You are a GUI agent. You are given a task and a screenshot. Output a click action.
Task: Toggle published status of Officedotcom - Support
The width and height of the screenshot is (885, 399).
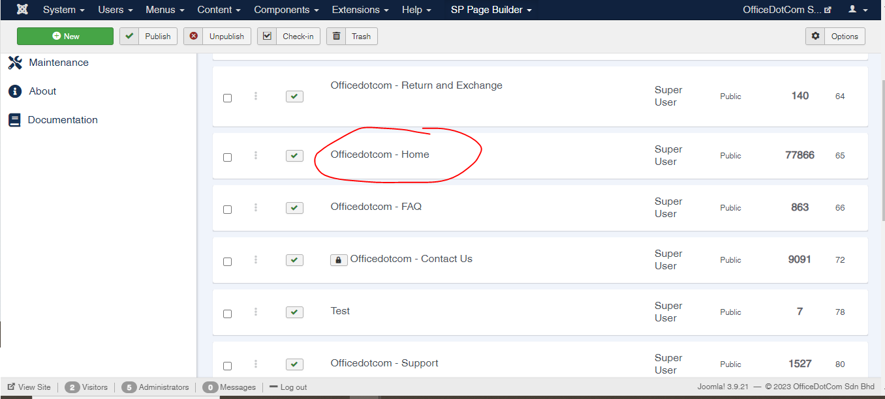click(x=294, y=364)
